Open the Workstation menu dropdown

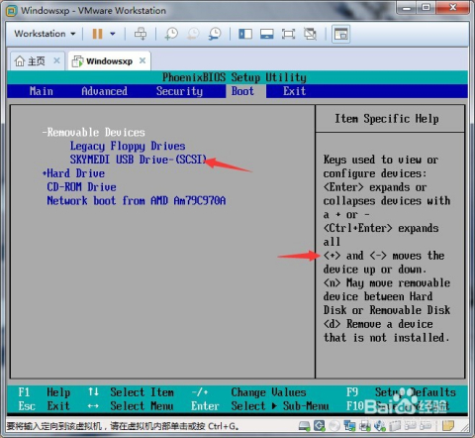tap(45, 34)
